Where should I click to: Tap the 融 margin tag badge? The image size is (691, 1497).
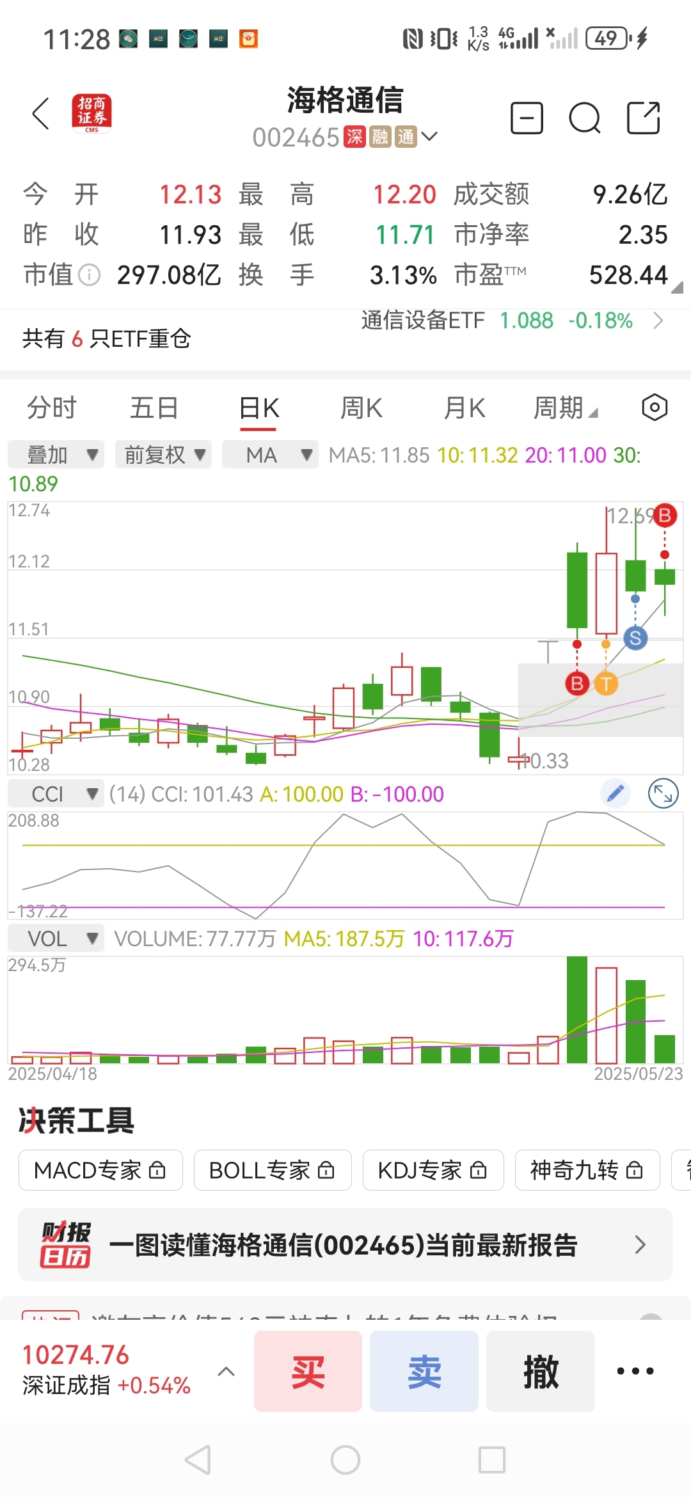pos(380,137)
